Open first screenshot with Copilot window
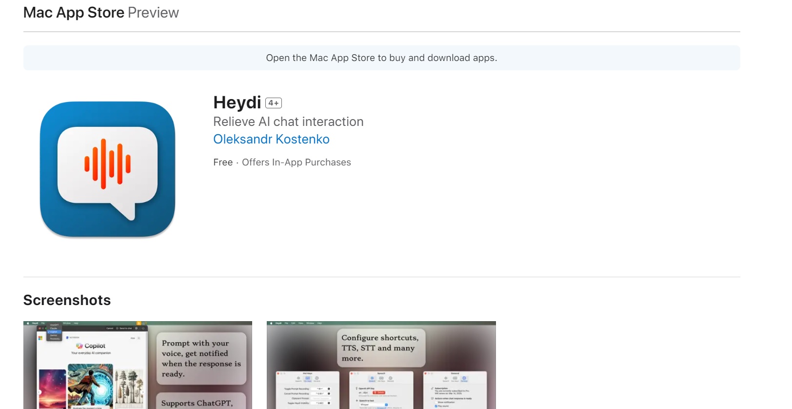 (138, 365)
